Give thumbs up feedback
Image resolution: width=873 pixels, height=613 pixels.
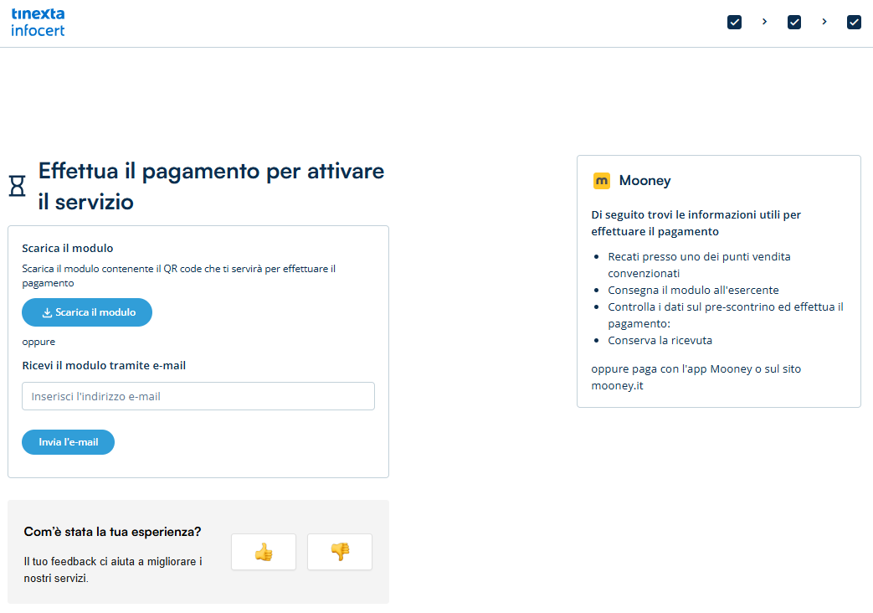point(264,552)
